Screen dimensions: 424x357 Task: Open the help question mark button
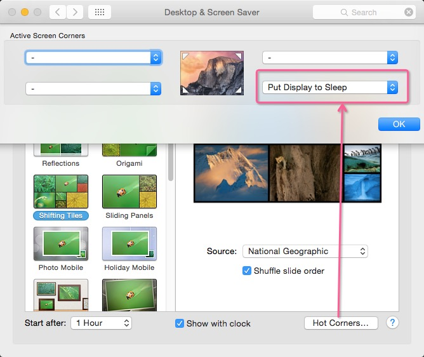coord(392,323)
